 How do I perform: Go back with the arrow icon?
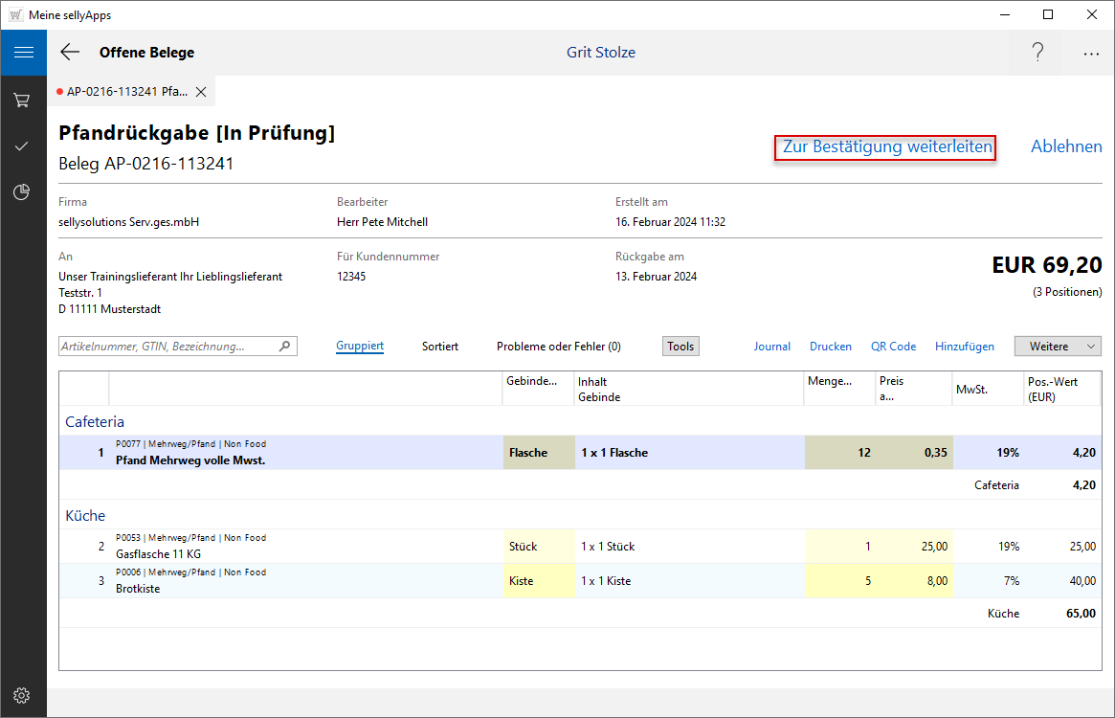70,53
